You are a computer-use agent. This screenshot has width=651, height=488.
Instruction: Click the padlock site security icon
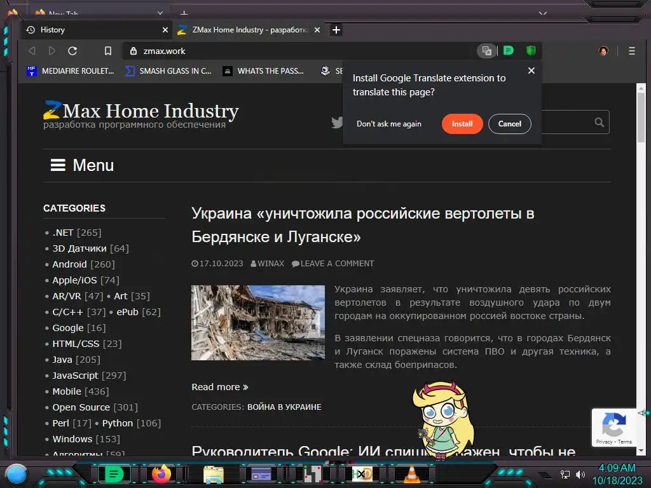pyautogui.click(x=134, y=51)
